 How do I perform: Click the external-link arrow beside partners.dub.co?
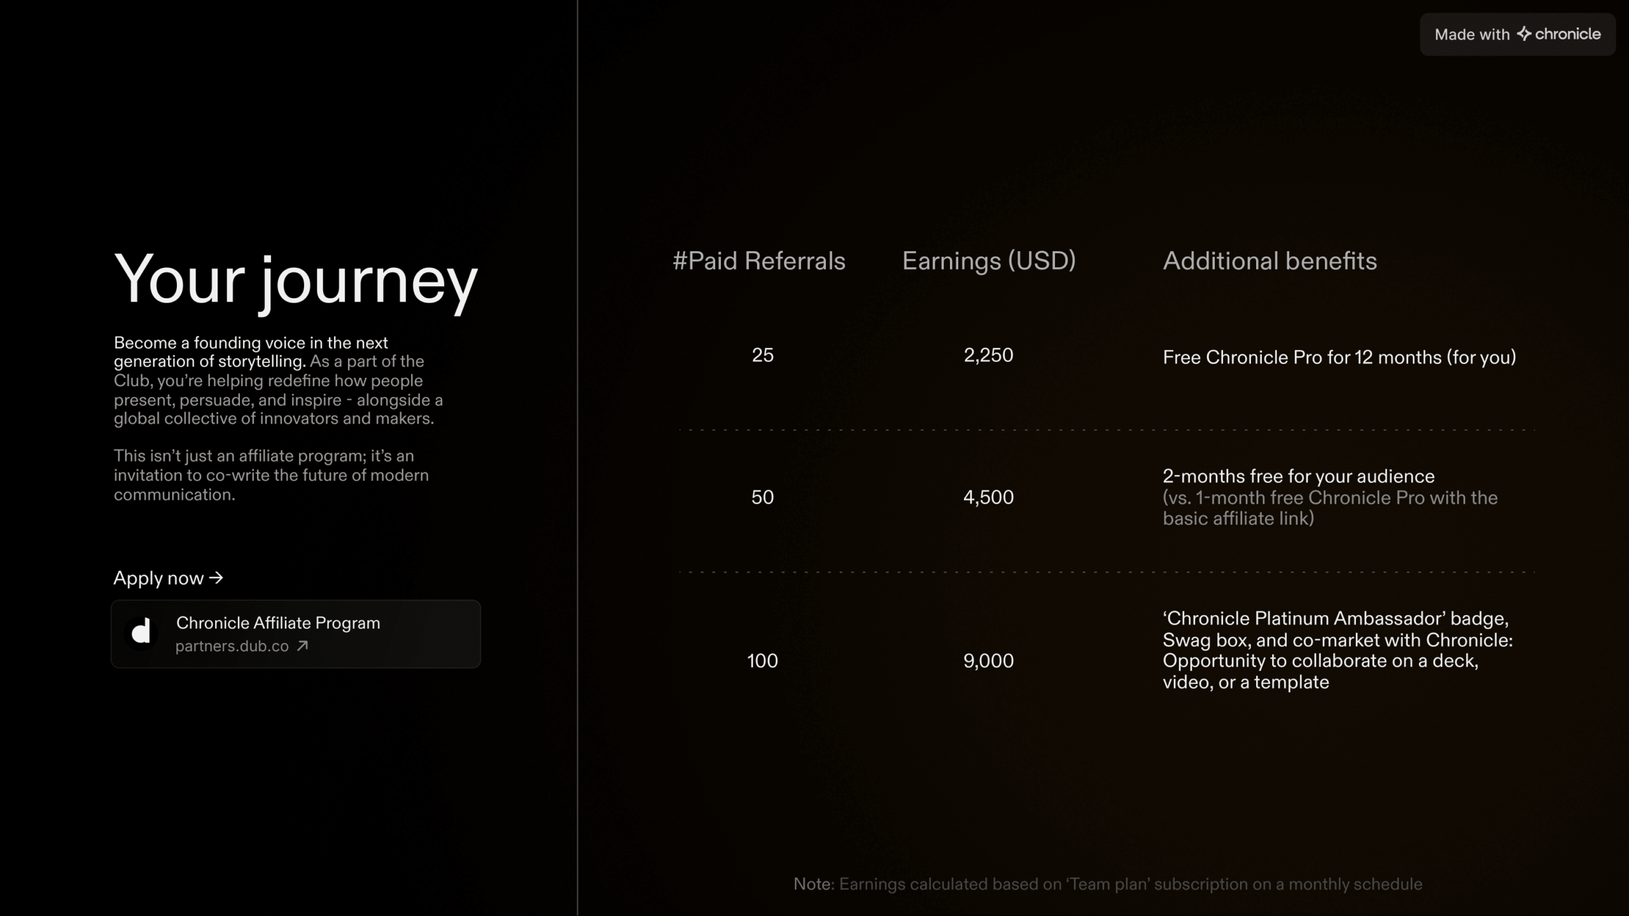tap(303, 646)
